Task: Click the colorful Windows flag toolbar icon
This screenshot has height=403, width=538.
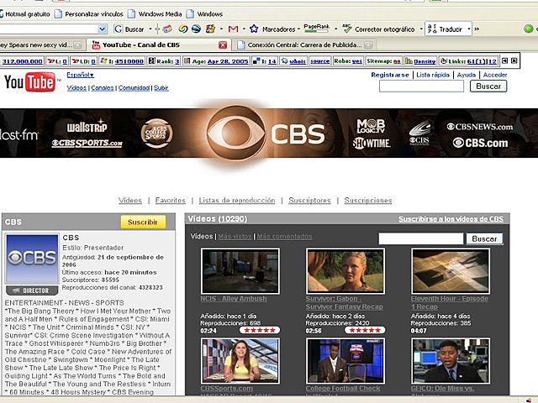Action: [x=210, y=29]
